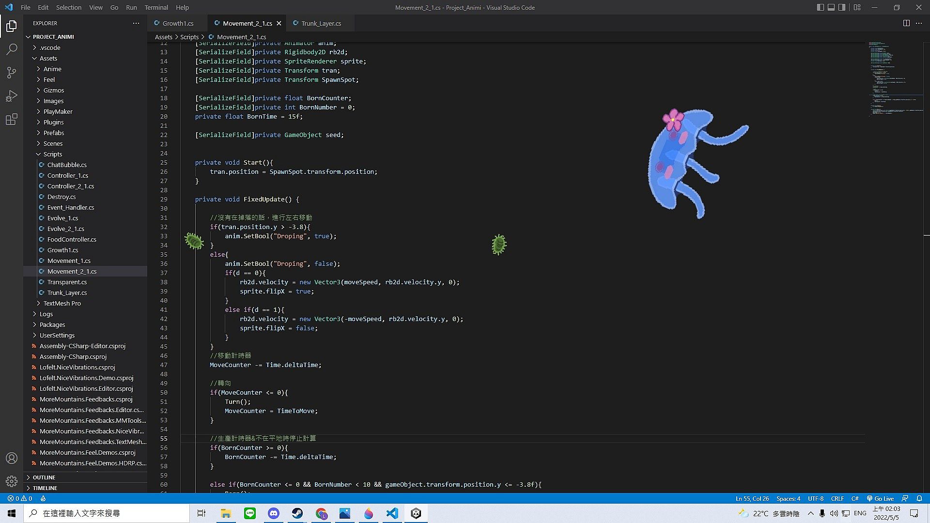930x523 pixels.
Task: Open the Source Control view
Action: tap(12, 73)
